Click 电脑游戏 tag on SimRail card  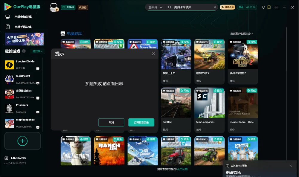(169, 91)
